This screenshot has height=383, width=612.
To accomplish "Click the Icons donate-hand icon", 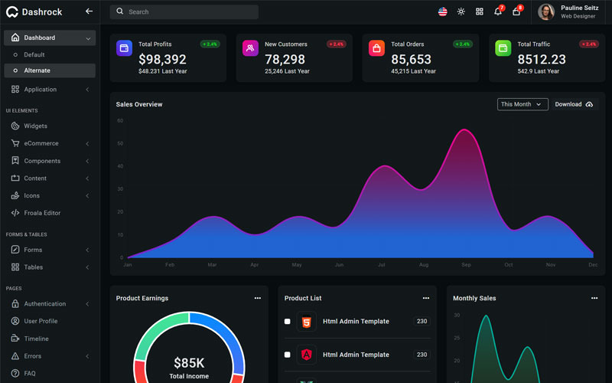I will coord(15,195).
